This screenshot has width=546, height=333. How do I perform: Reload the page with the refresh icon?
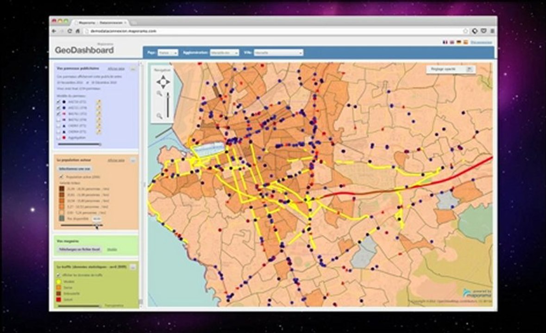pos(69,31)
